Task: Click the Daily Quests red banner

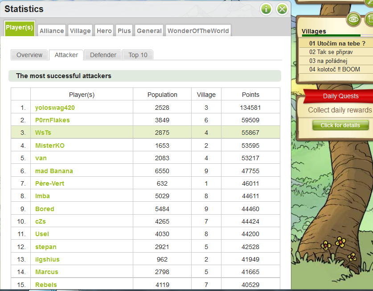Action: point(340,96)
